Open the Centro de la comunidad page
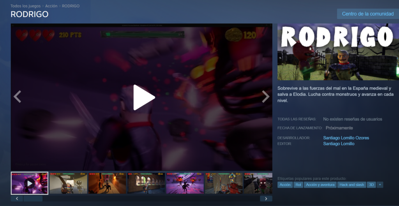Screen dimensions: 399x206 tap(368, 14)
